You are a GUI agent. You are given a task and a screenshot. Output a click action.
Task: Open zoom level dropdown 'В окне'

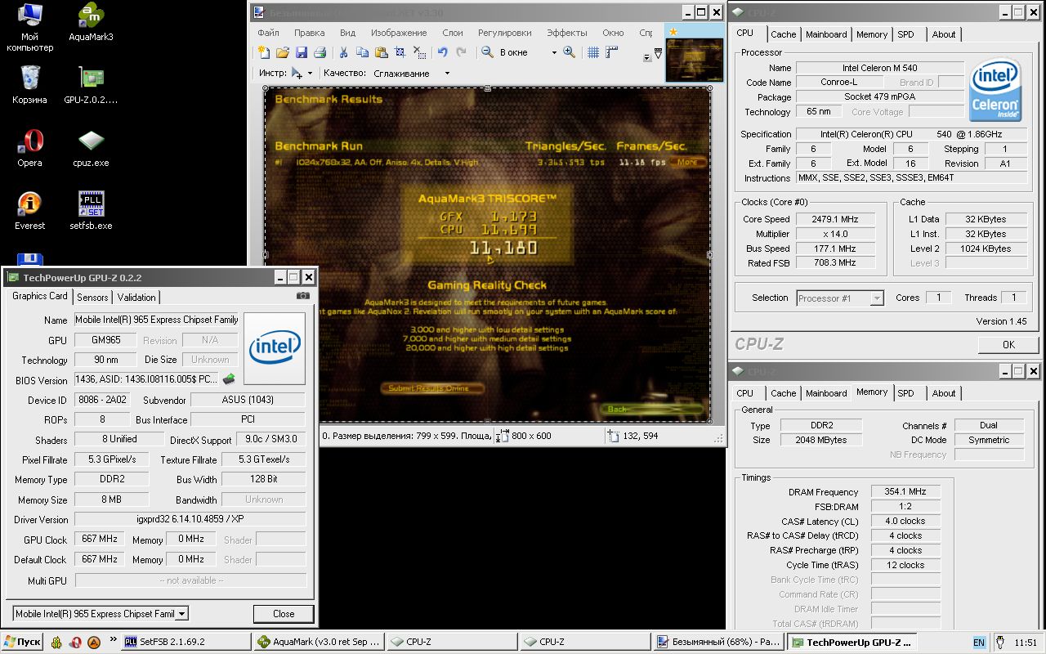(x=553, y=52)
